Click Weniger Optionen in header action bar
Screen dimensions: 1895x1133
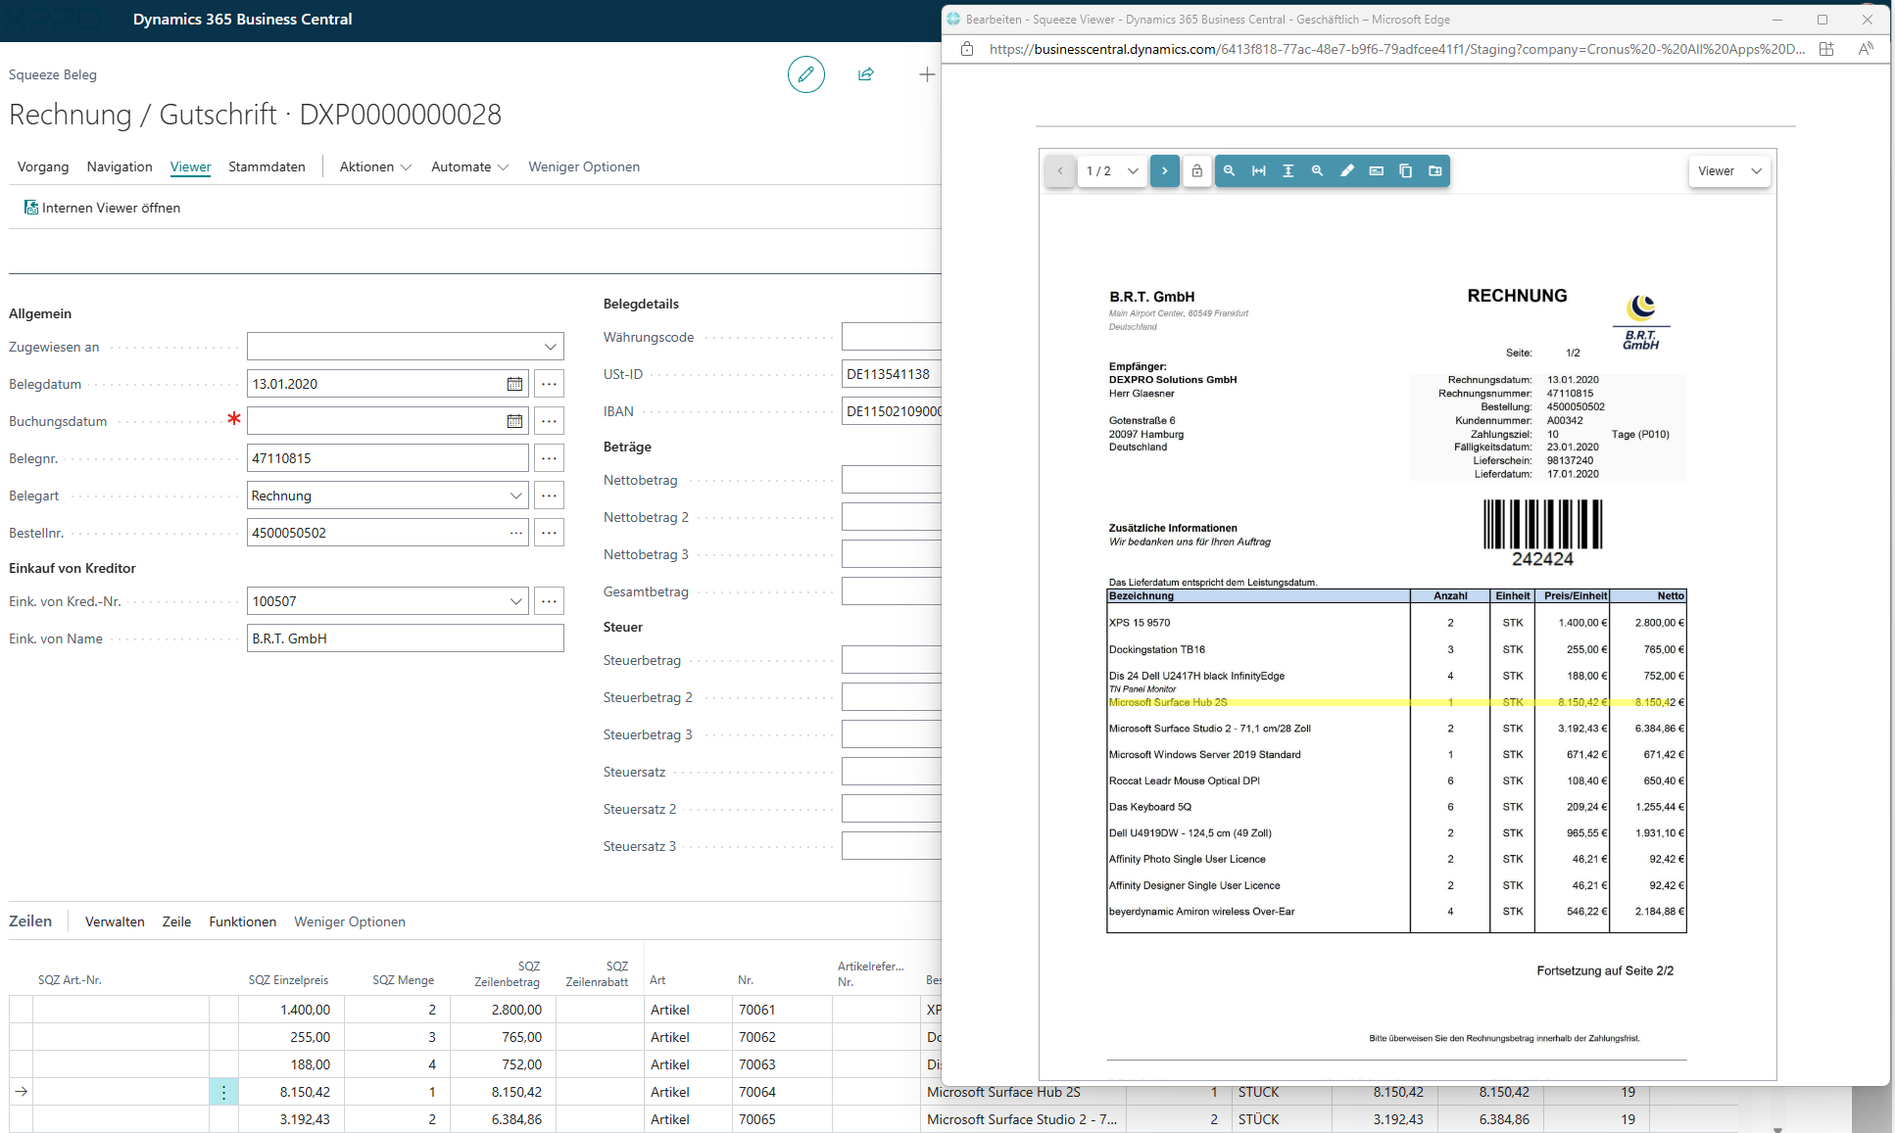pos(584,166)
